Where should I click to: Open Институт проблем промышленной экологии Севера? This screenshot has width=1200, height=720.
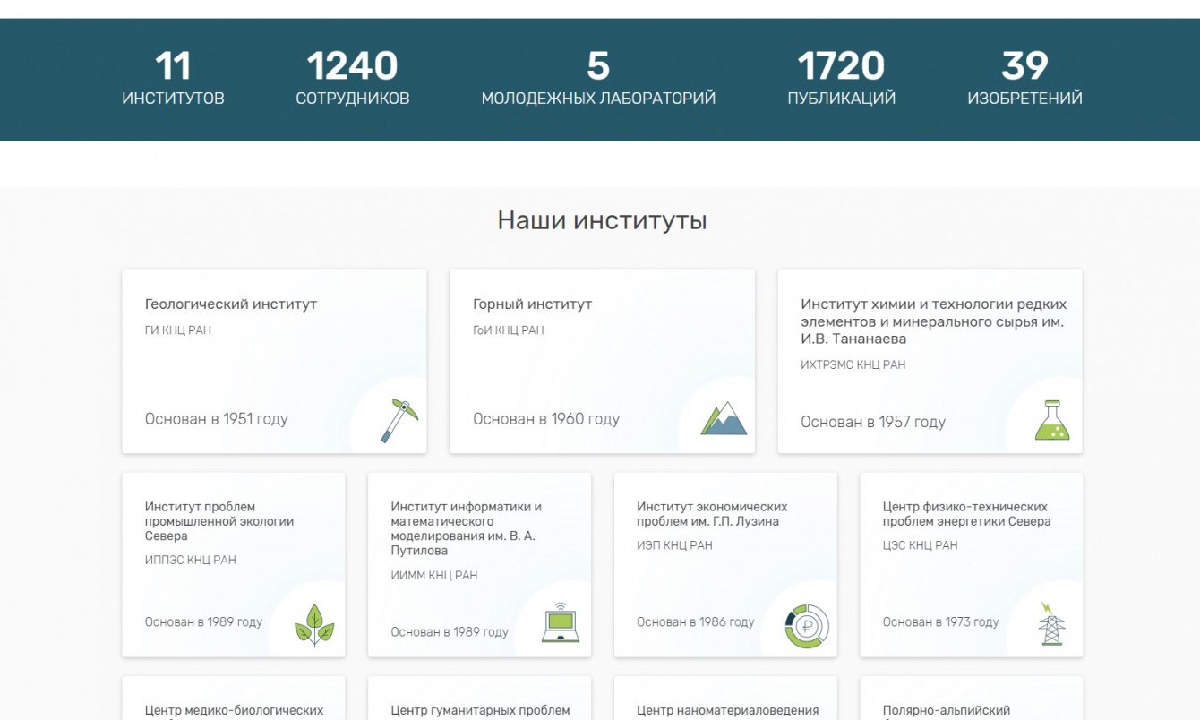coord(219,521)
